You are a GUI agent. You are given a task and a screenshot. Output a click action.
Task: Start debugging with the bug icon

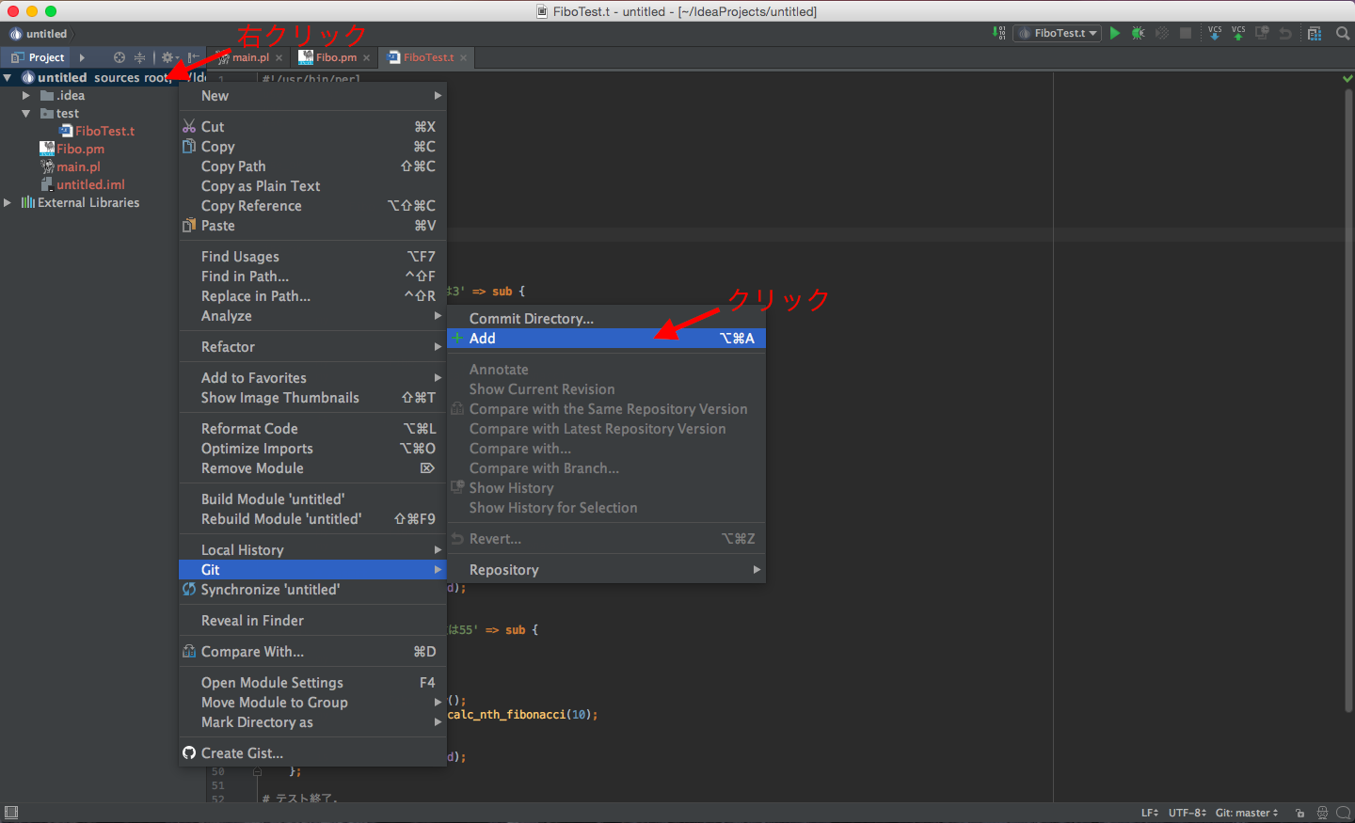[x=1139, y=33]
